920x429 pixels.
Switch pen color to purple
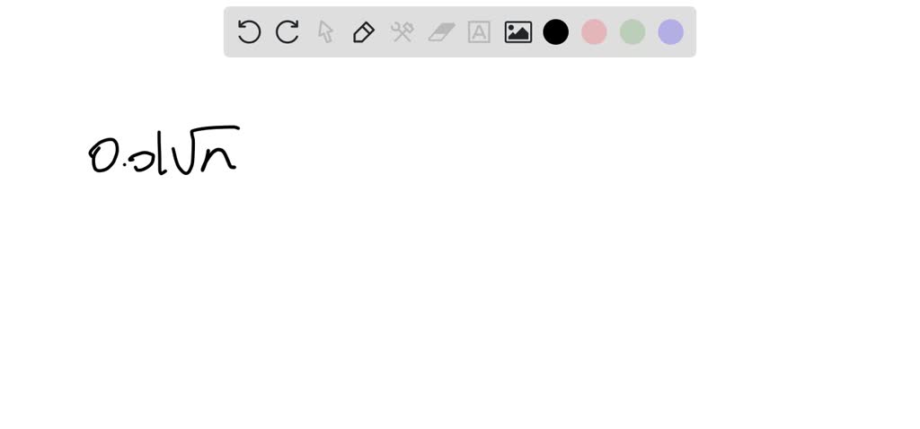670,31
